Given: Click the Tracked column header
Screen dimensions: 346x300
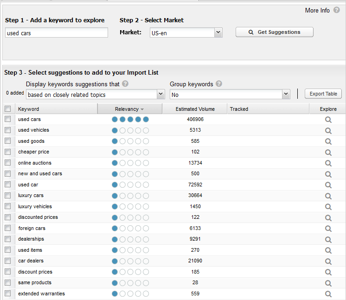Looking at the screenshot, I should tap(268, 109).
